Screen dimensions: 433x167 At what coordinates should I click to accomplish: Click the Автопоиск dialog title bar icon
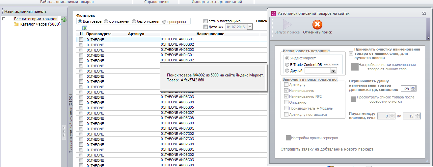coord(273,13)
